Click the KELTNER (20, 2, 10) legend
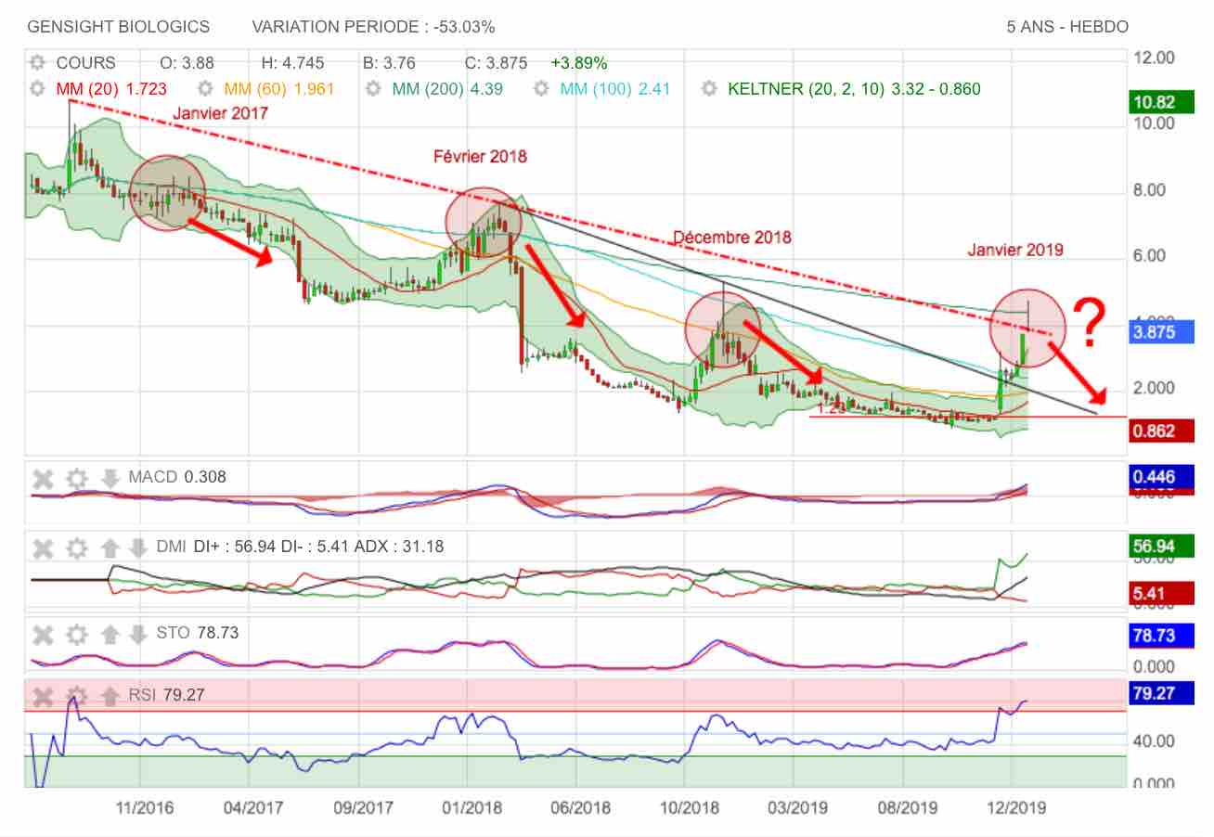Screen dimensions: 1214x837 click(855, 90)
